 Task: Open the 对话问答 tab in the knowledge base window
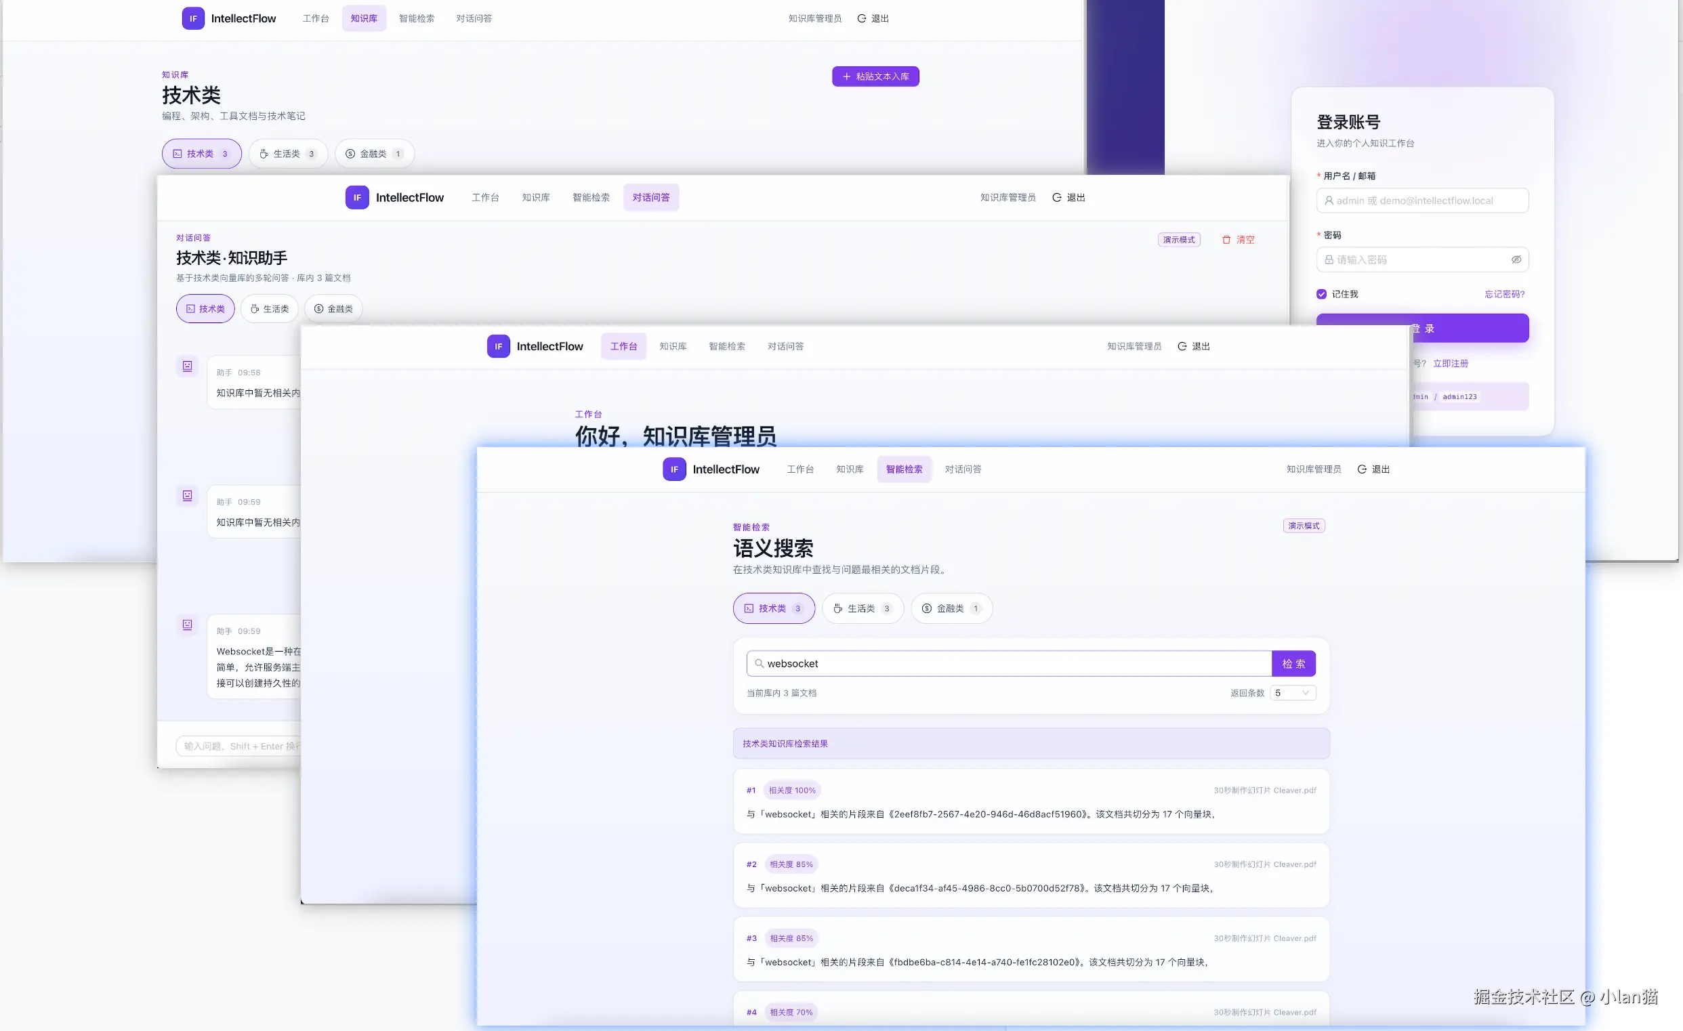[474, 18]
